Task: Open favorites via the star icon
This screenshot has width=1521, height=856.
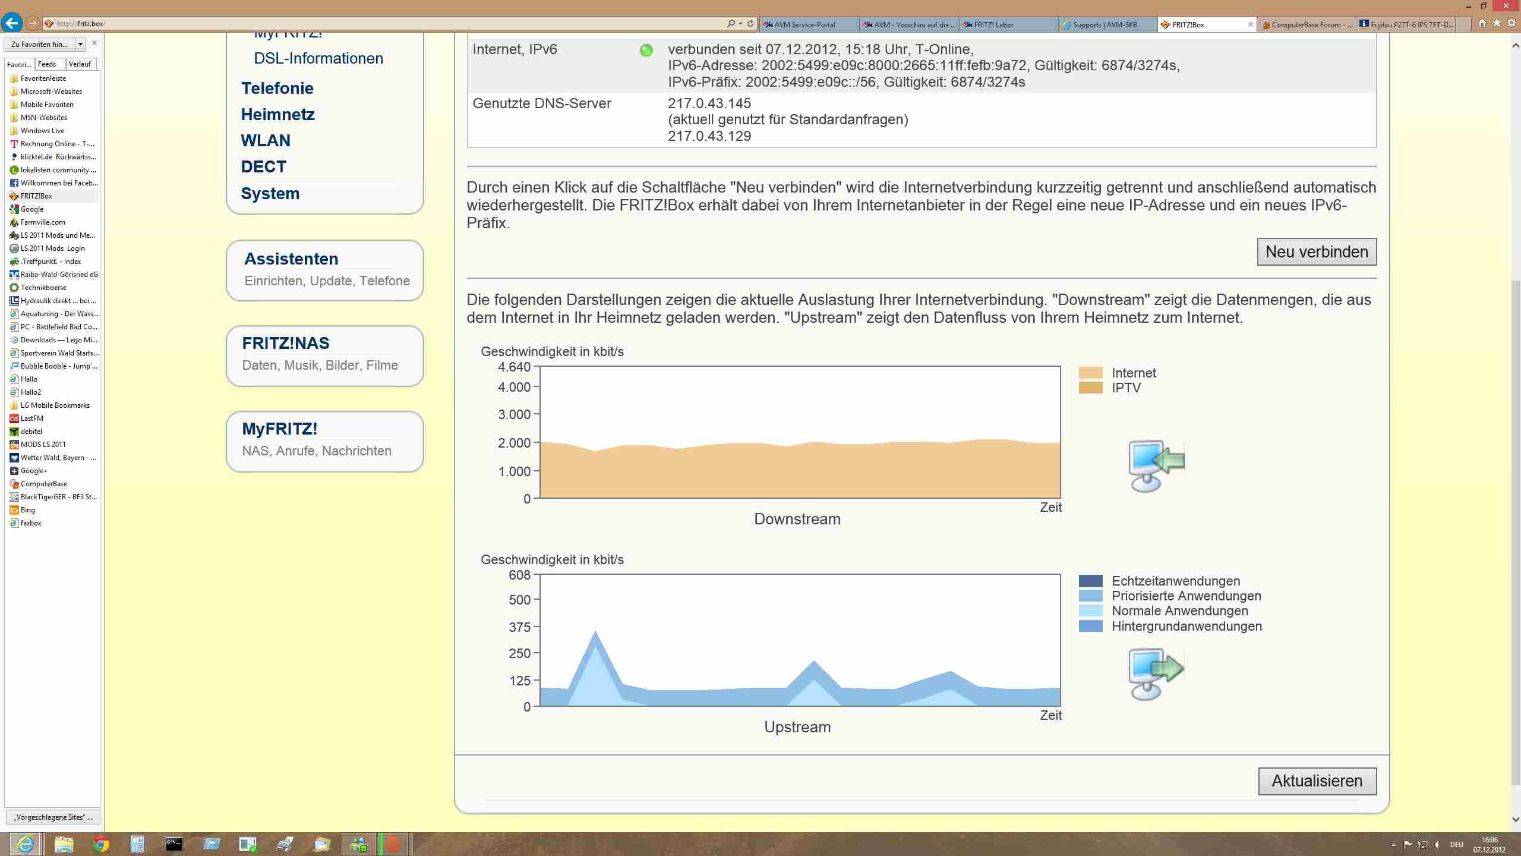Action: pyautogui.click(x=1497, y=23)
